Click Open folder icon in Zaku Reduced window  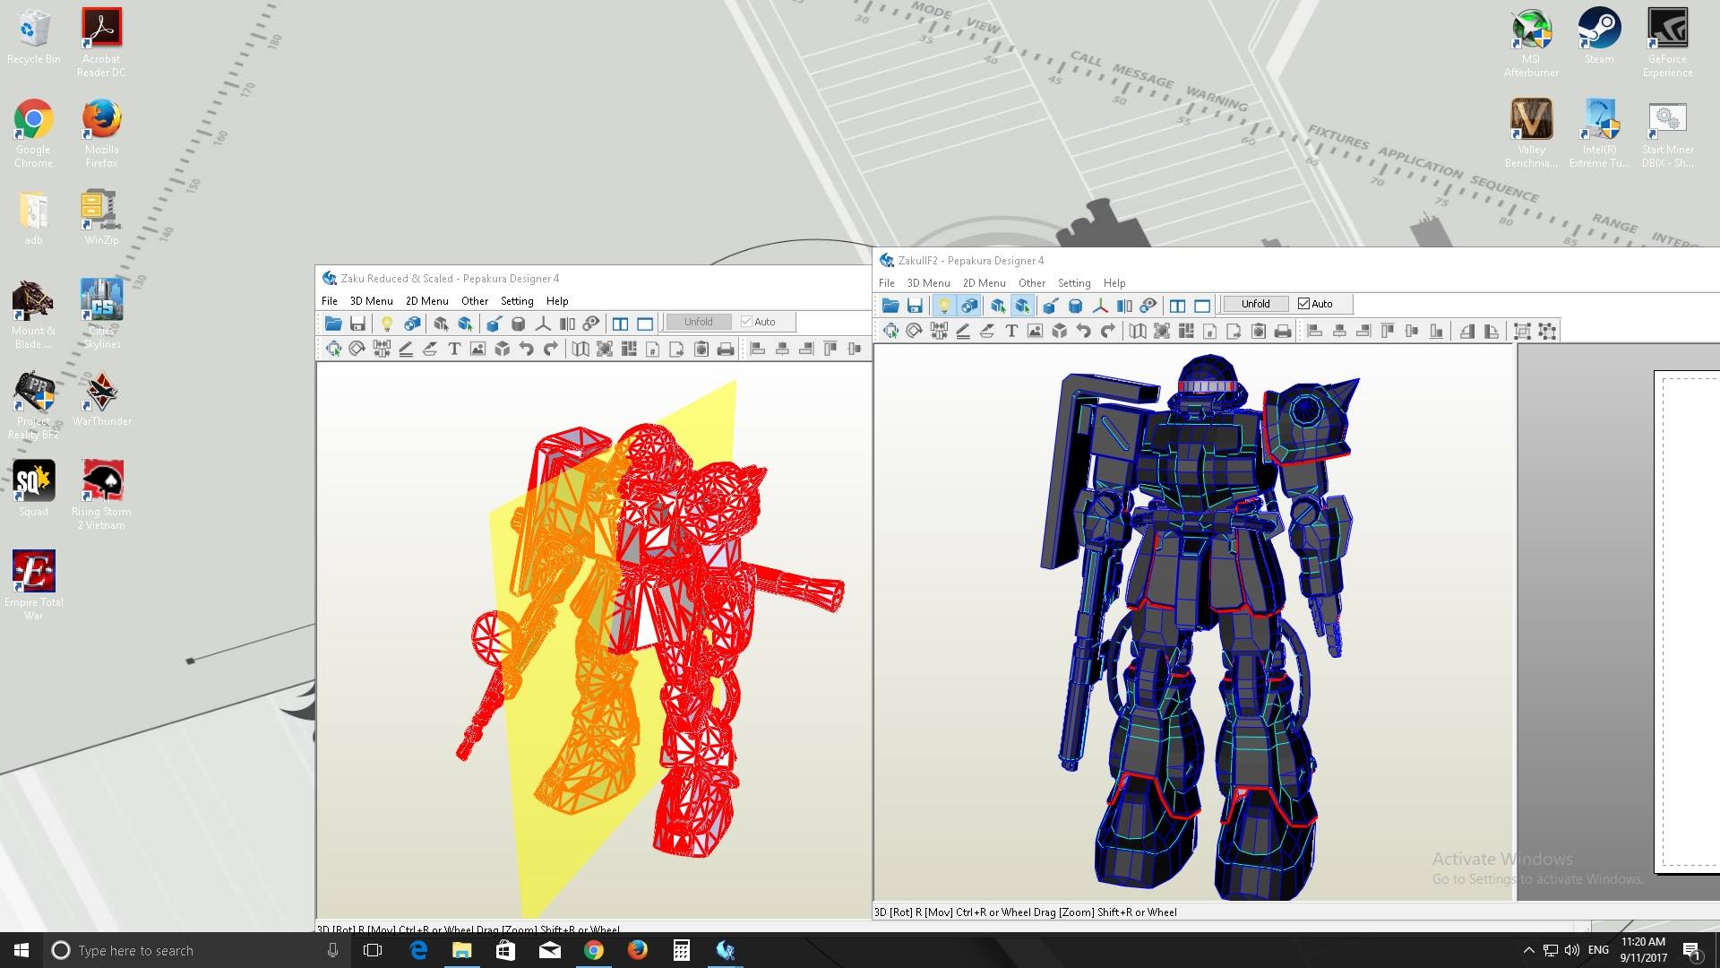[333, 323]
